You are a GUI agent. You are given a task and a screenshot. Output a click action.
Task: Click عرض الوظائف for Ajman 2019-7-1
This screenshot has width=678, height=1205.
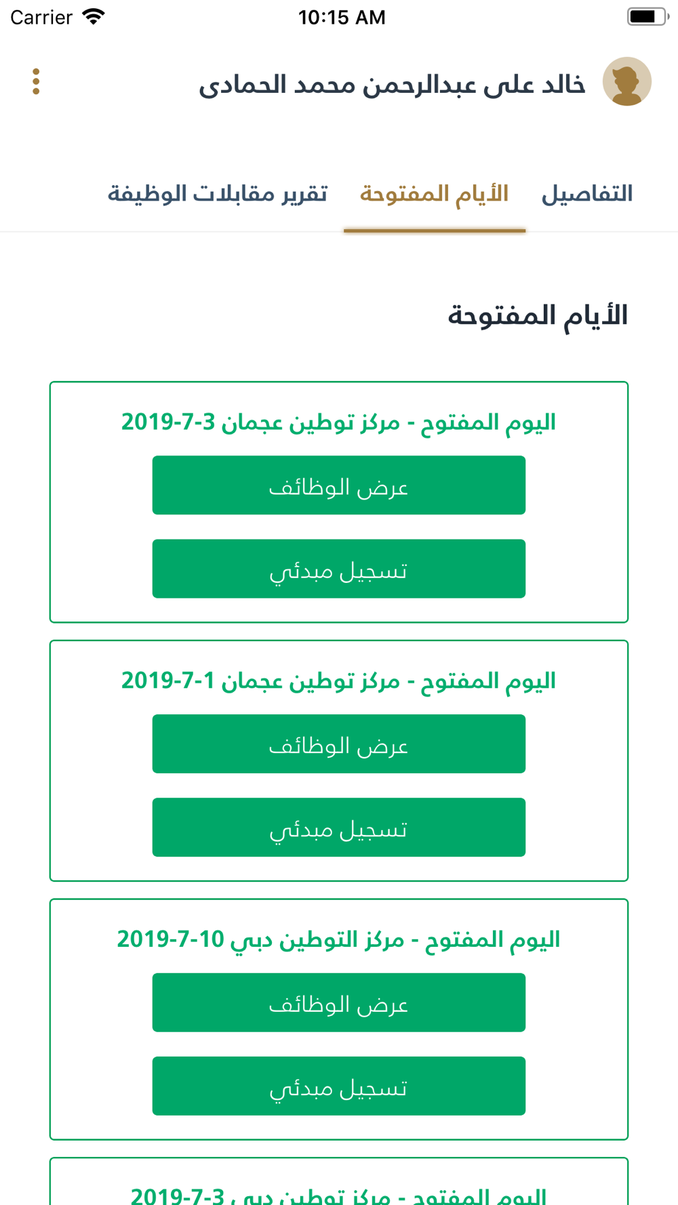pos(338,743)
